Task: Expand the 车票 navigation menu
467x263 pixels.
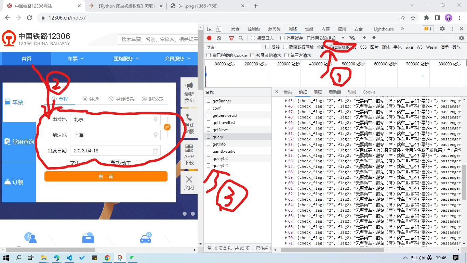Action: click(x=76, y=59)
